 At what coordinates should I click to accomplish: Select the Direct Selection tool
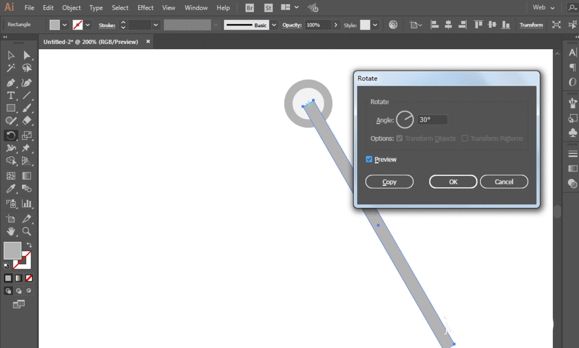pos(27,55)
